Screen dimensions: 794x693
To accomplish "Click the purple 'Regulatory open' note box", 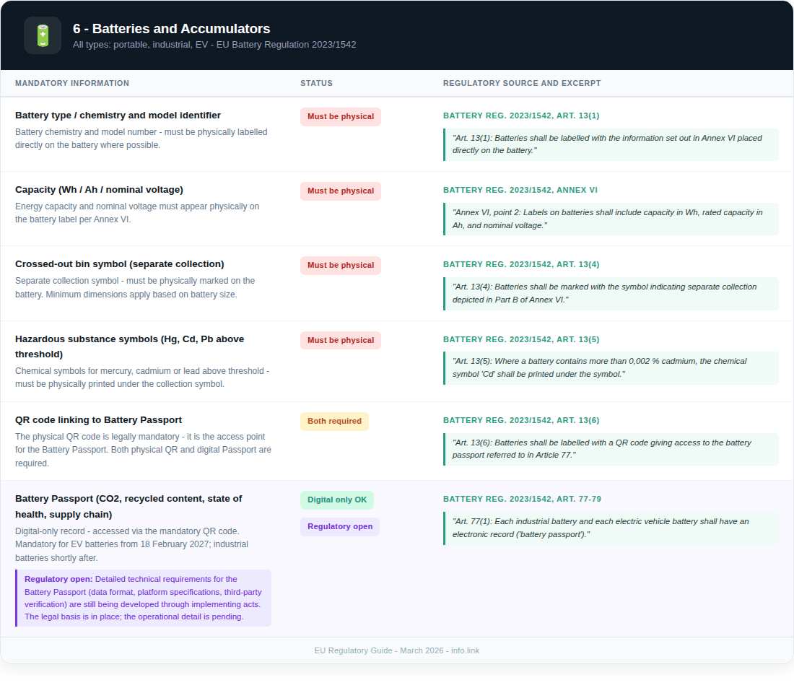I will coord(144,598).
